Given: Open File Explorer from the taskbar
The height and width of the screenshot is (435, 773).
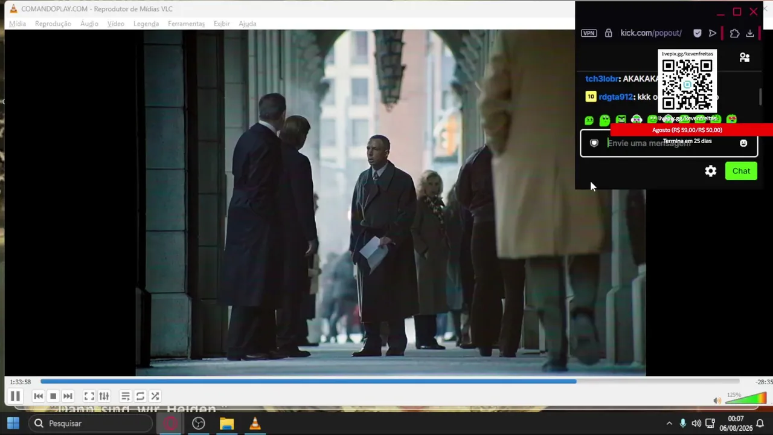Looking at the screenshot, I should (x=226, y=424).
